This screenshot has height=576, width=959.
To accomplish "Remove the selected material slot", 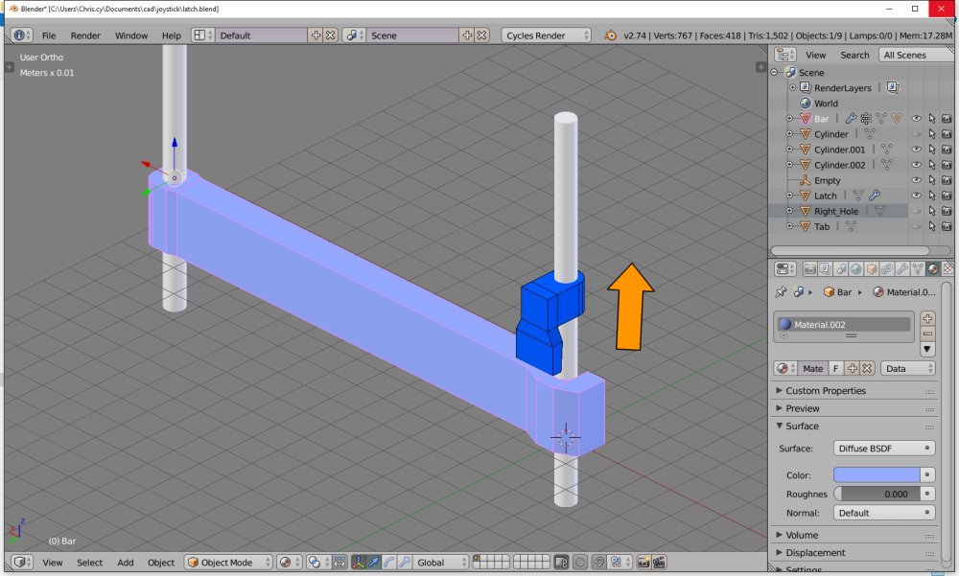I will click(927, 334).
